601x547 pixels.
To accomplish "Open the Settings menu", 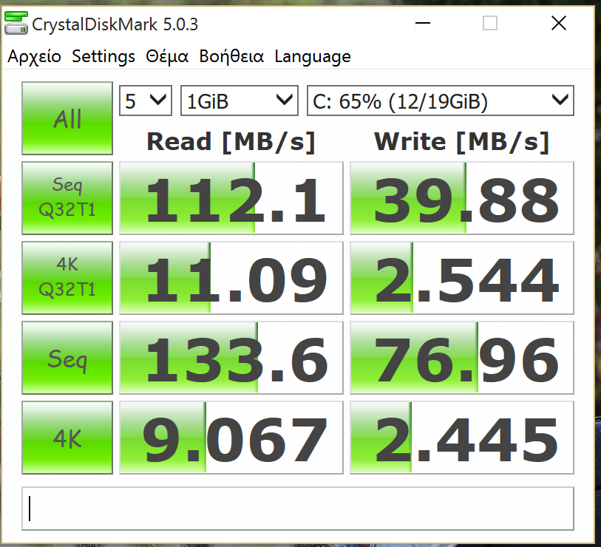I will (103, 57).
